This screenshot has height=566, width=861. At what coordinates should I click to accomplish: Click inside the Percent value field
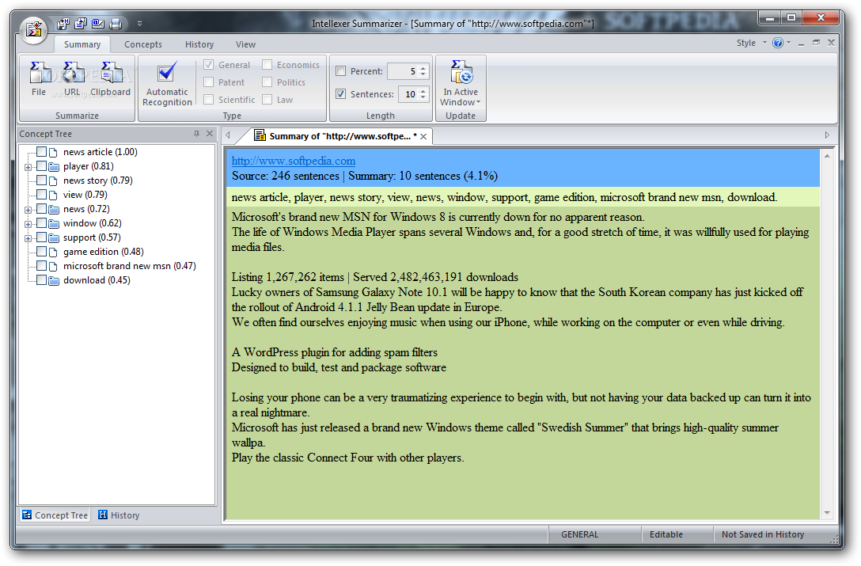click(403, 71)
